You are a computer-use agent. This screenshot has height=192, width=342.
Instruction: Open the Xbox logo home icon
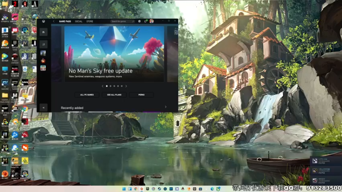pos(44,21)
